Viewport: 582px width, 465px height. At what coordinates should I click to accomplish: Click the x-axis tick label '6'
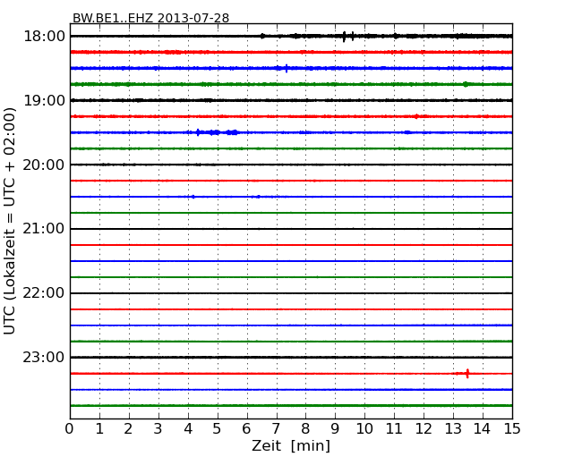(246, 429)
